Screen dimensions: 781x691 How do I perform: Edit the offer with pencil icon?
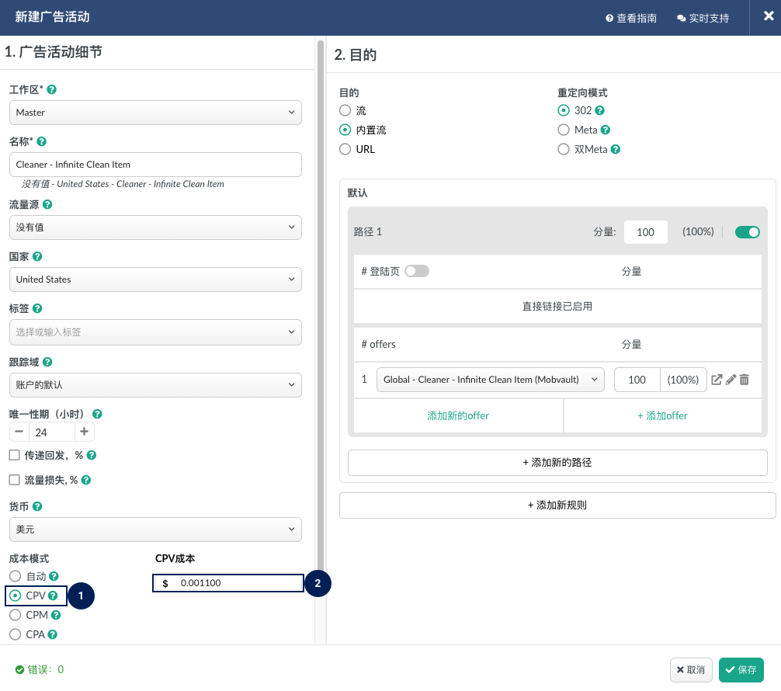click(x=731, y=380)
